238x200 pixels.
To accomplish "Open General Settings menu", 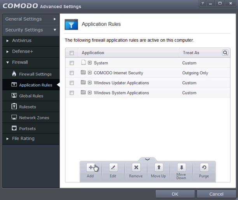I will tap(31, 19).
